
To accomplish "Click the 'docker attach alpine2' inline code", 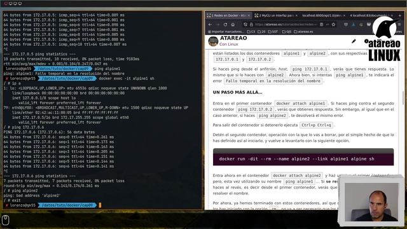I will [297, 176].
